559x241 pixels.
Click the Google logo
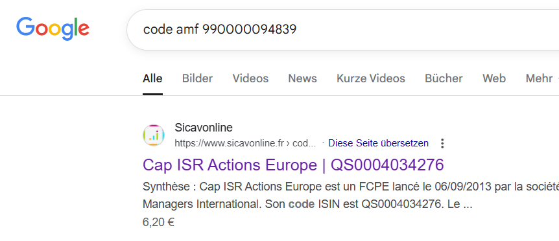click(53, 29)
